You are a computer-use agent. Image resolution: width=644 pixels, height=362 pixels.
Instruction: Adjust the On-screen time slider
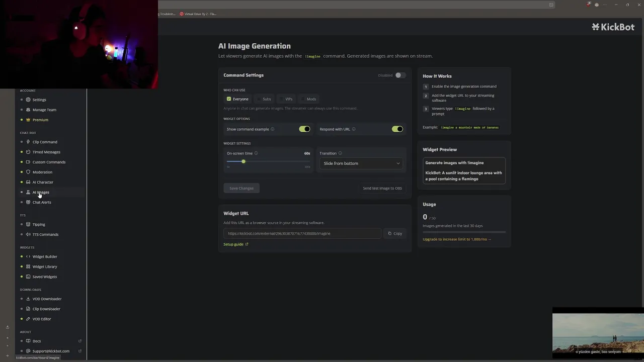[269, 161]
